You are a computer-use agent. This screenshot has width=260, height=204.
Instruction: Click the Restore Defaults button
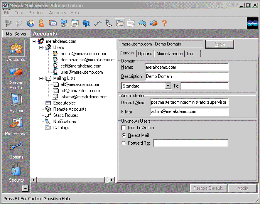tap(209, 188)
